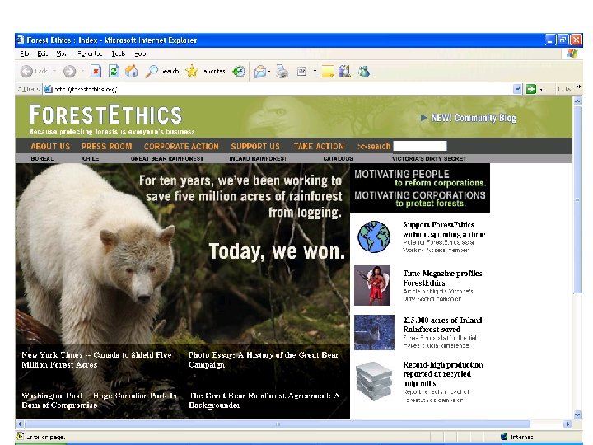Screen dimensions: 593x445
Task: Open Time Magazine profiles ForestEthics link
Action: (x=442, y=279)
